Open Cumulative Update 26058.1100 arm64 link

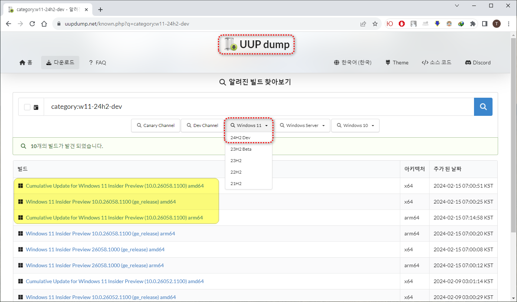(114, 218)
